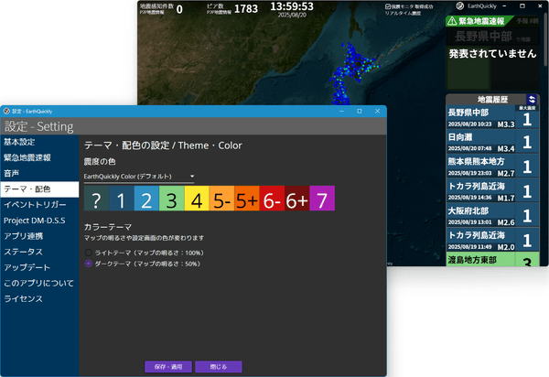Open 日向灘 M3.4 earthquake history entry

click(x=492, y=142)
